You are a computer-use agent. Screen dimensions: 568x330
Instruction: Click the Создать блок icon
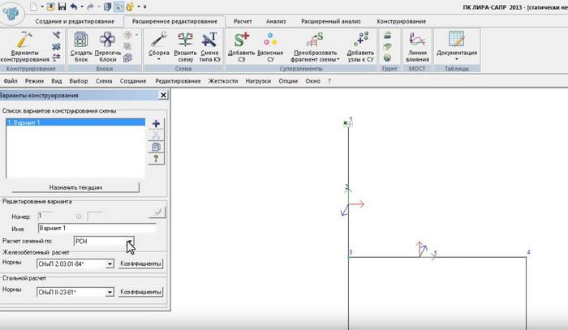click(82, 39)
